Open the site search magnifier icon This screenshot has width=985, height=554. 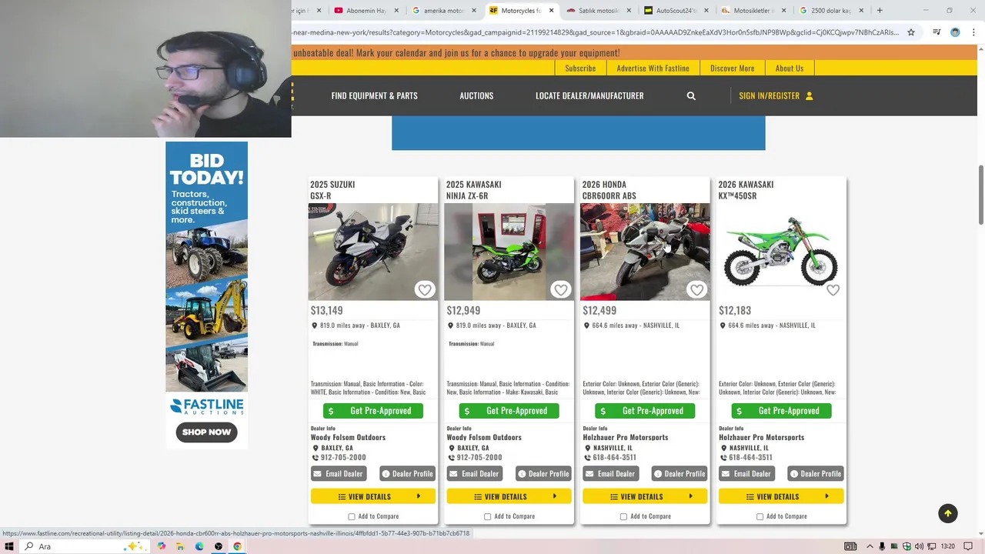[x=691, y=95]
